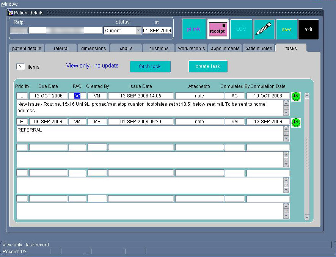The height and width of the screenshot is (257, 336).
Task: Click the Created By column header
Action: 97,86
